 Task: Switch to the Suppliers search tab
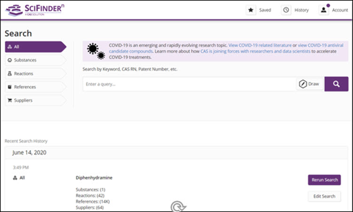pos(36,100)
